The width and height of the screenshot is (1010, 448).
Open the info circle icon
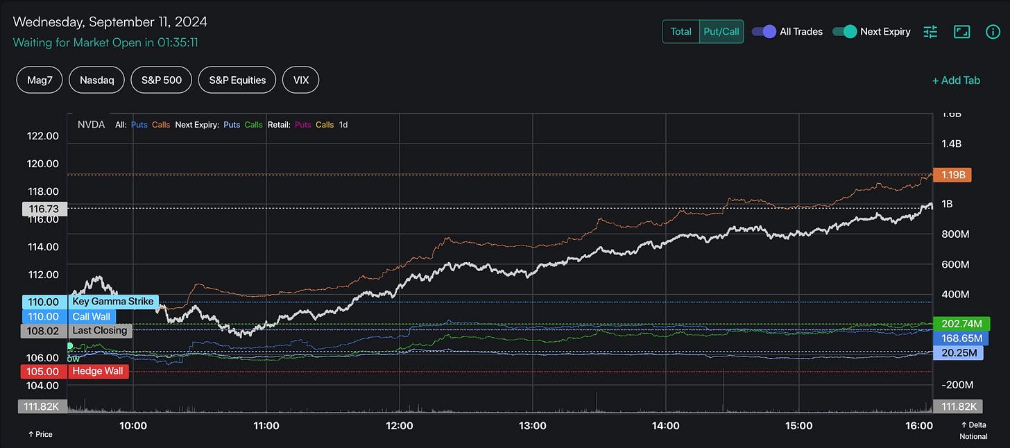993,31
